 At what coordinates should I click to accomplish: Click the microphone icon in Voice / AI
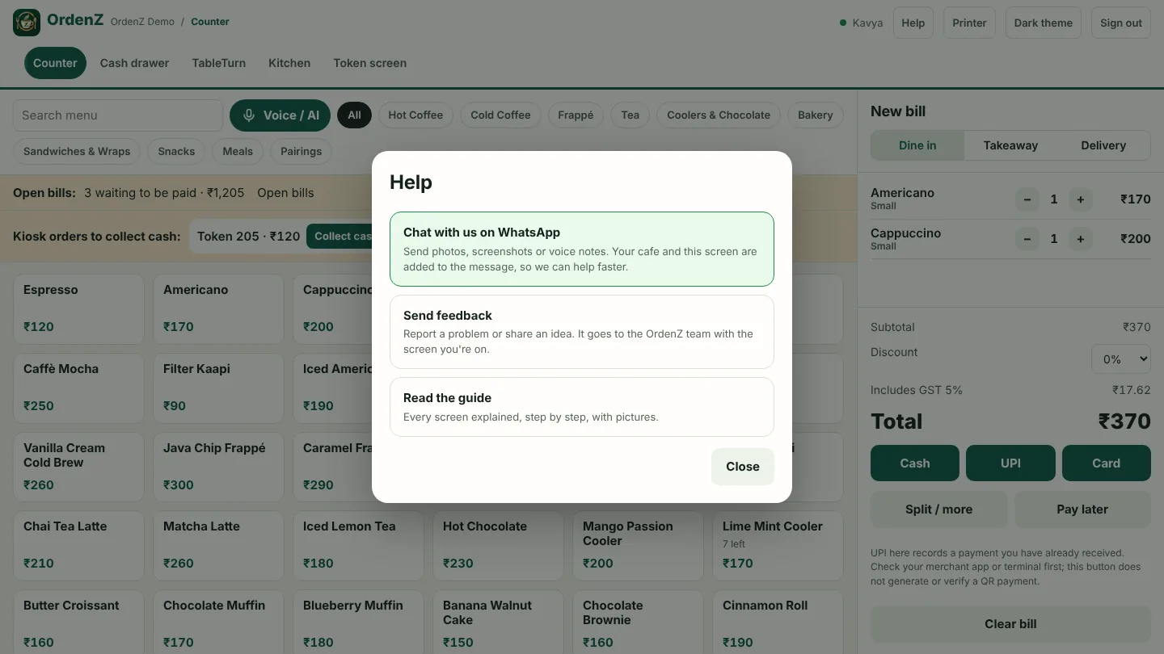click(x=249, y=115)
